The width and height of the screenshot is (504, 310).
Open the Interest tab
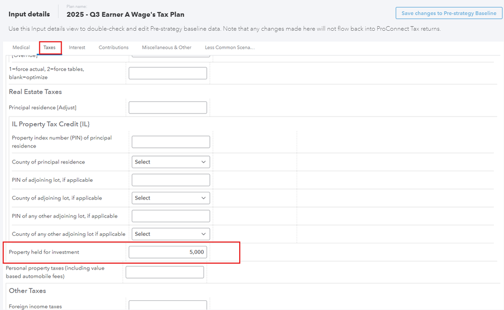click(x=77, y=47)
